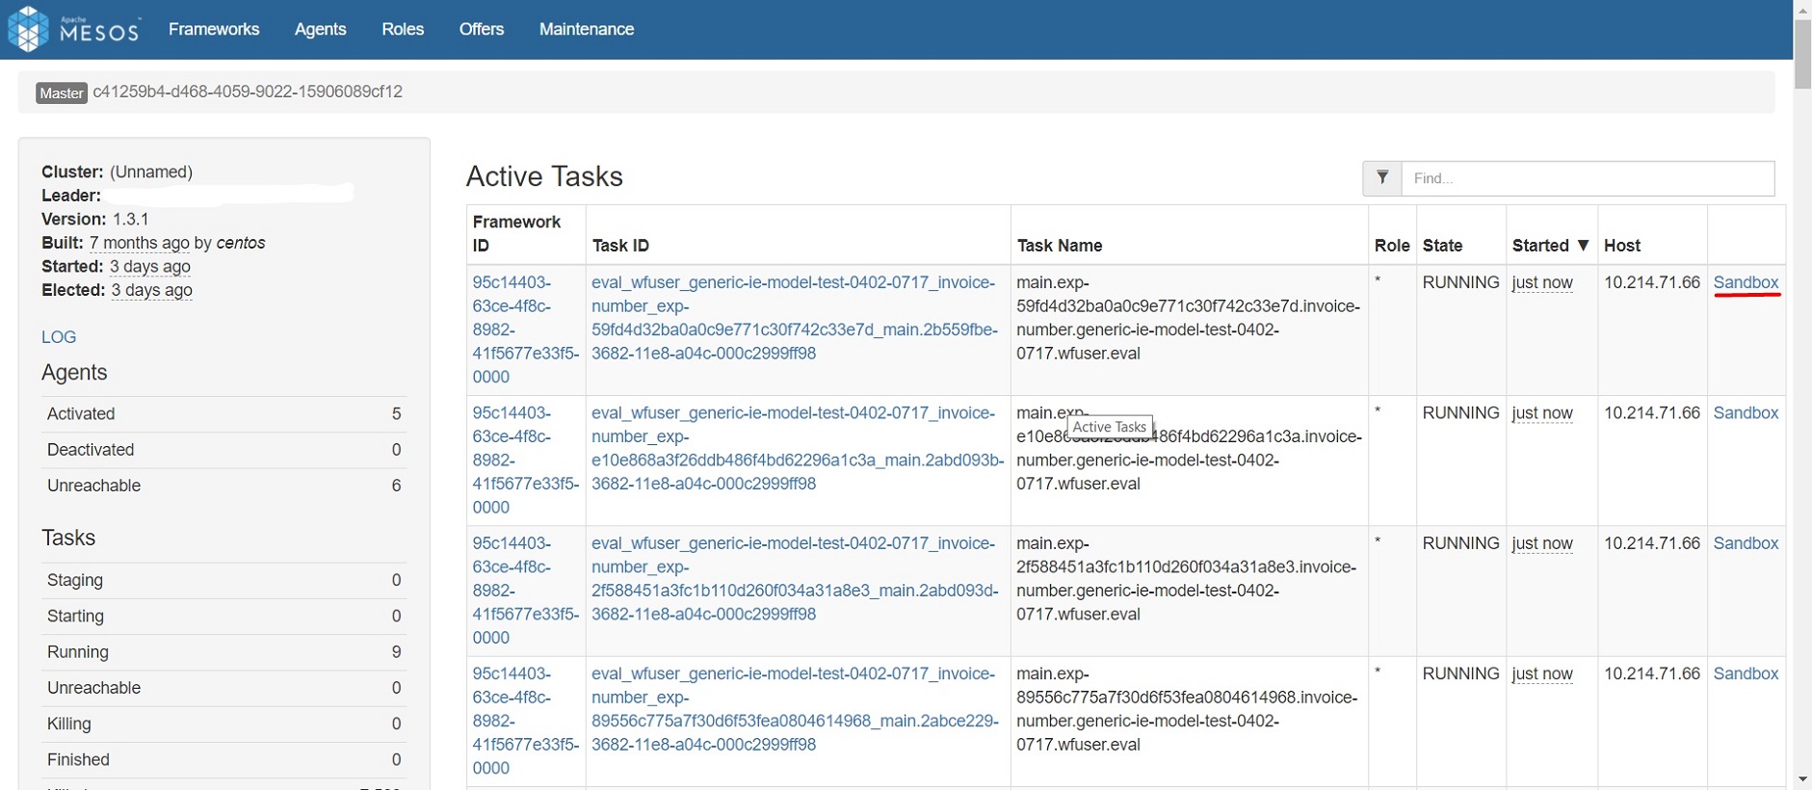This screenshot has width=1812, height=790.
Task: Click page scrollbar up arrow
Action: [x=1802, y=9]
